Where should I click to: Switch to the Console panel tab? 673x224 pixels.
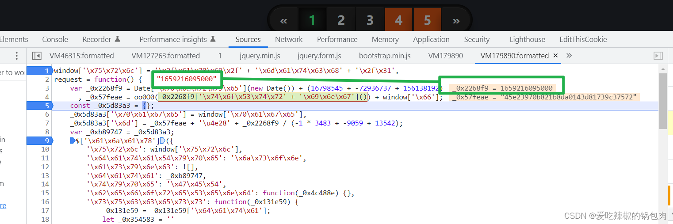pyautogui.click(x=55, y=39)
